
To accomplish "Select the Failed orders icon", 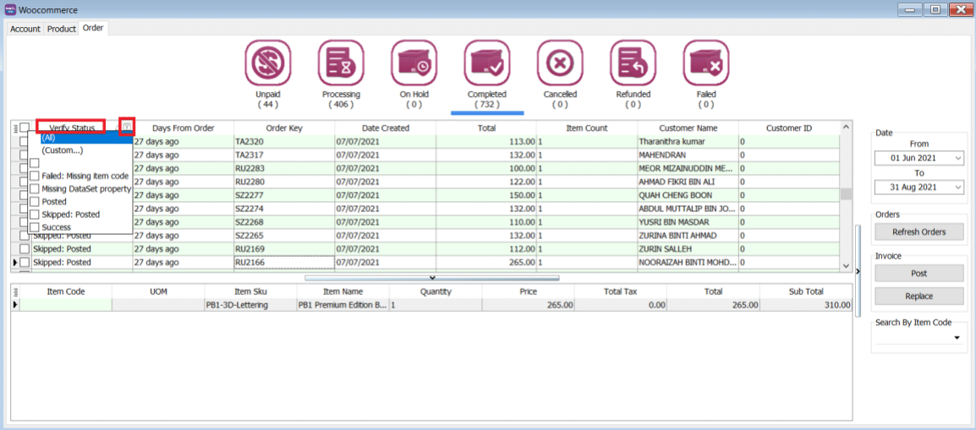I will [705, 63].
